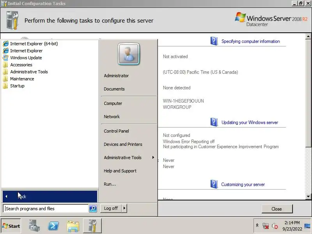Screen dimensions: 312x234
Task: Open the shutdown options arrow beside Log off
Action: [124, 208]
